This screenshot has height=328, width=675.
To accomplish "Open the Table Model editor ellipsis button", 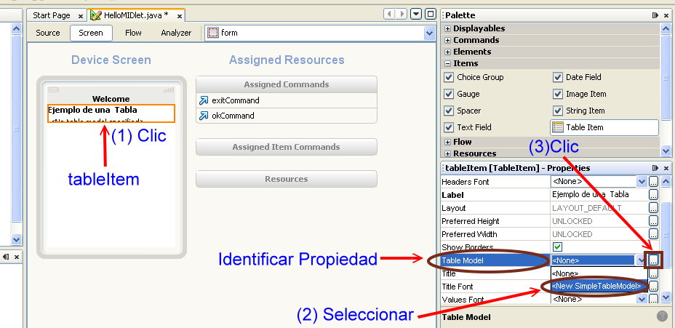I will 653,260.
